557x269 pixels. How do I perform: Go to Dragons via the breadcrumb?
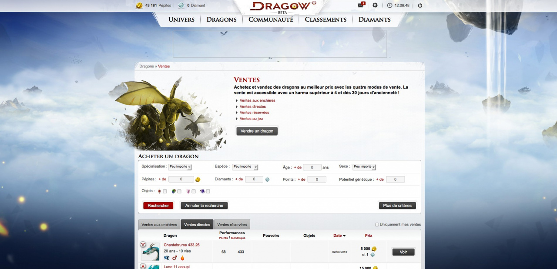(147, 66)
